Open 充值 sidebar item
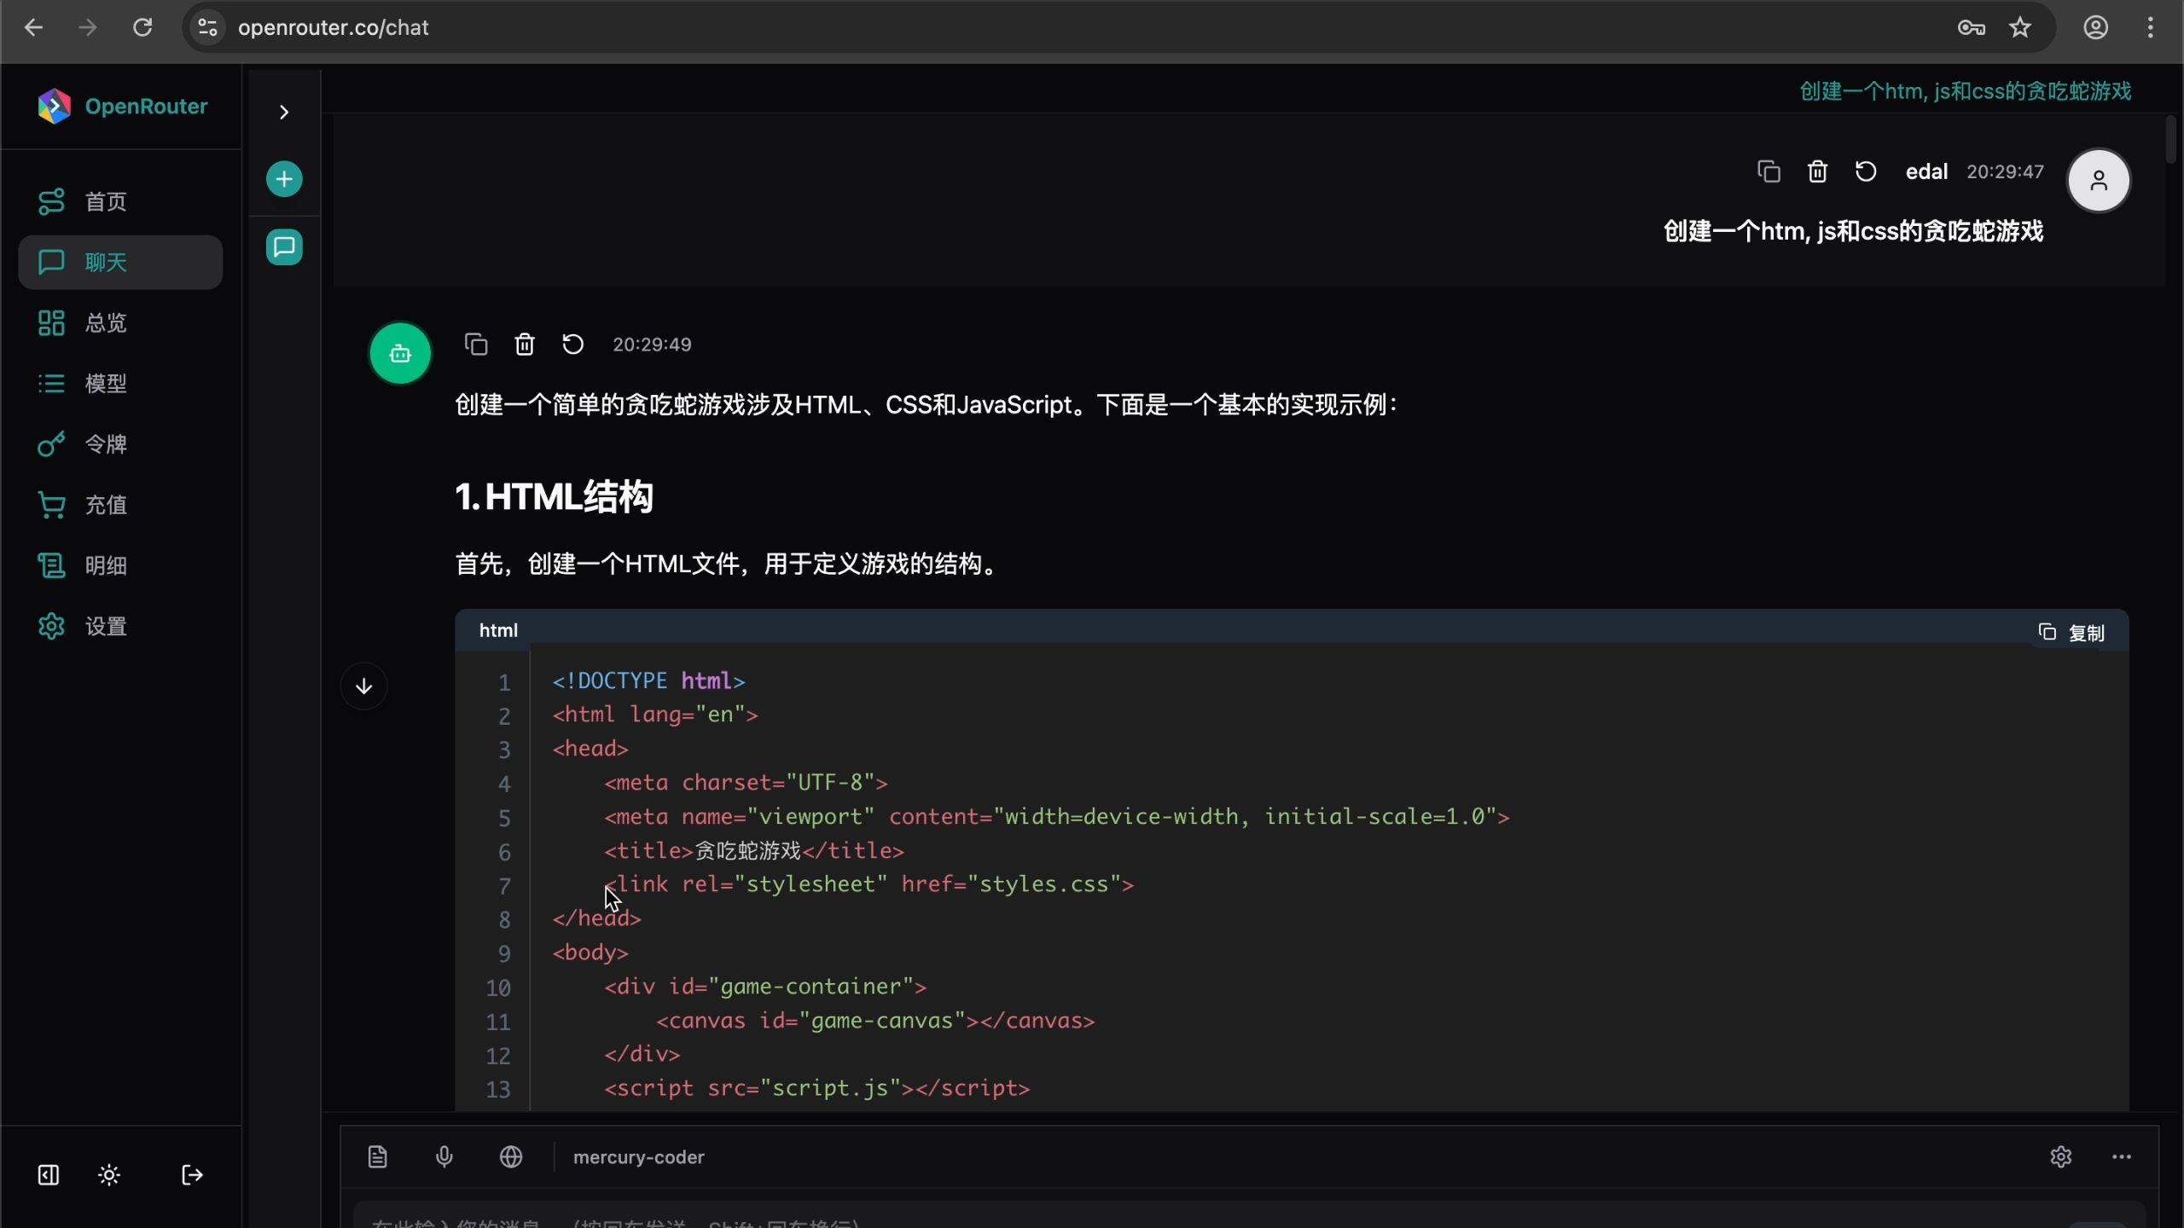 pos(106,505)
